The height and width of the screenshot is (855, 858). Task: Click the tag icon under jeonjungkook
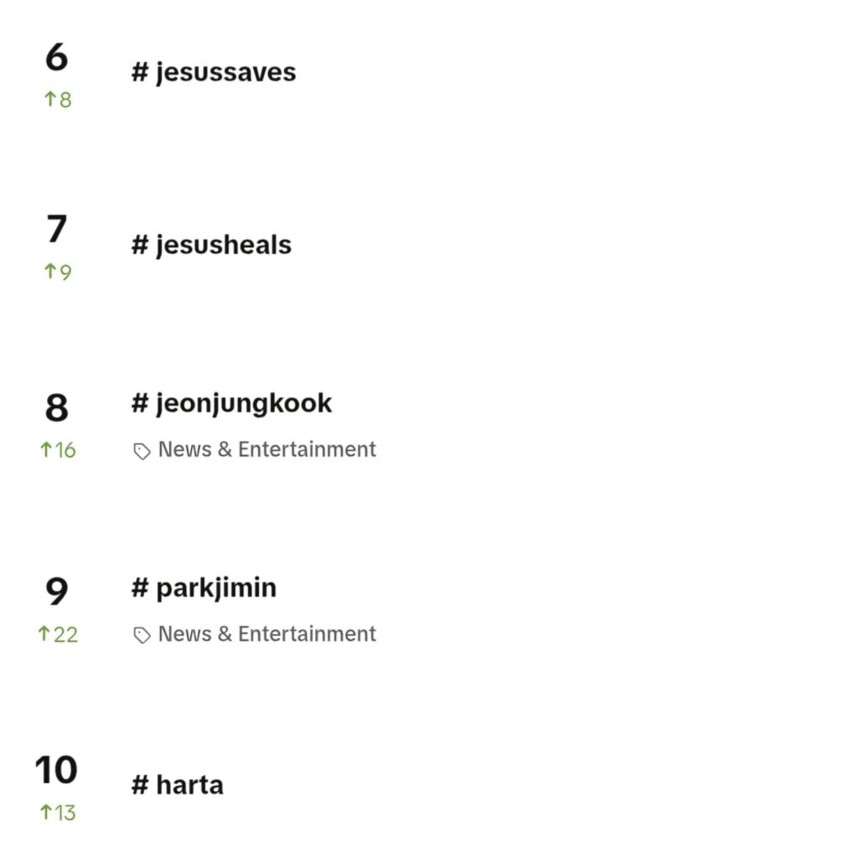tap(142, 451)
